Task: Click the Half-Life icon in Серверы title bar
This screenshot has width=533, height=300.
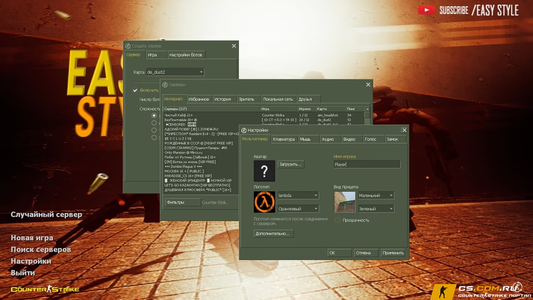Action: pos(165,85)
